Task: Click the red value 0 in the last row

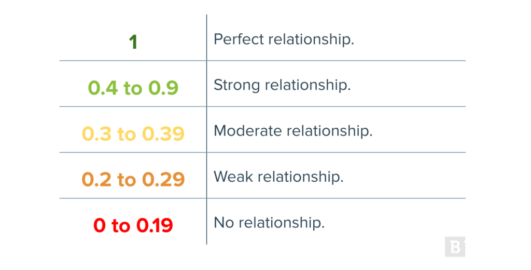Action: point(100,225)
